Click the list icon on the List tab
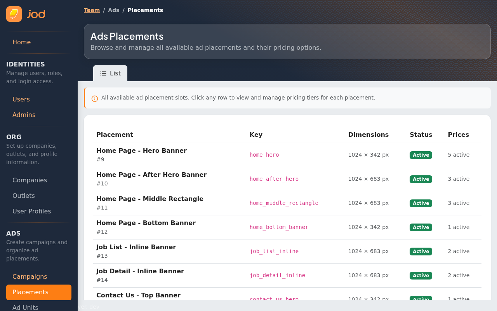 click(103, 73)
